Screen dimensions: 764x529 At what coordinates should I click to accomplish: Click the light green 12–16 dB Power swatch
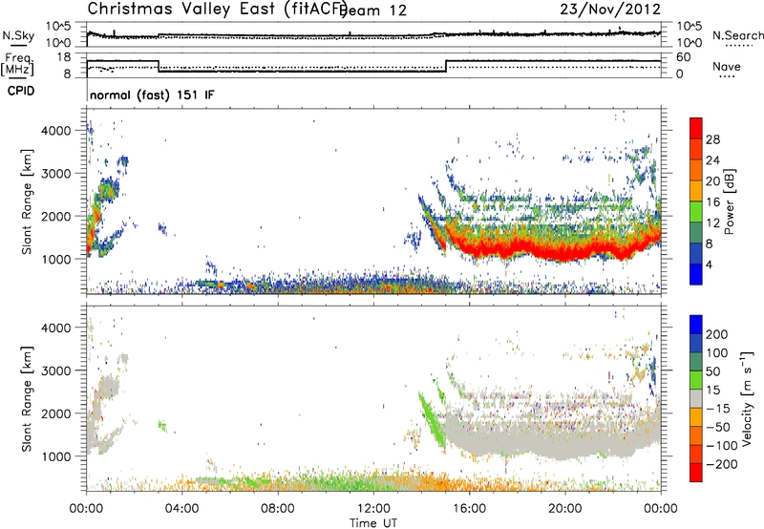click(x=696, y=212)
